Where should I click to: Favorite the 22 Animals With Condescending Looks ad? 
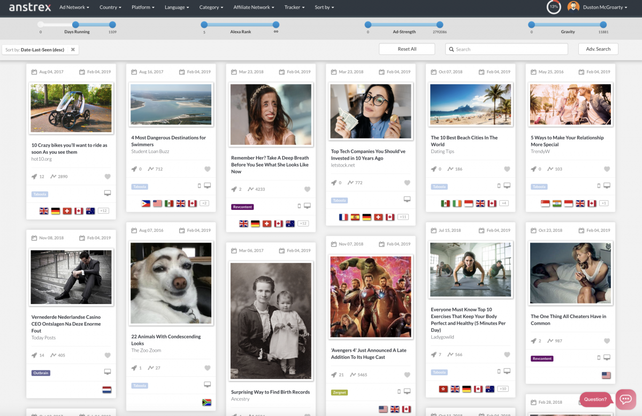tap(208, 368)
